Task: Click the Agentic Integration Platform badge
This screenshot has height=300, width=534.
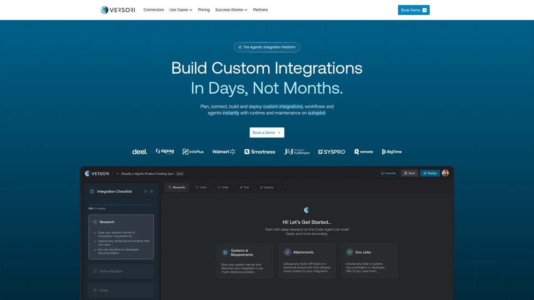Action: [x=267, y=47]
